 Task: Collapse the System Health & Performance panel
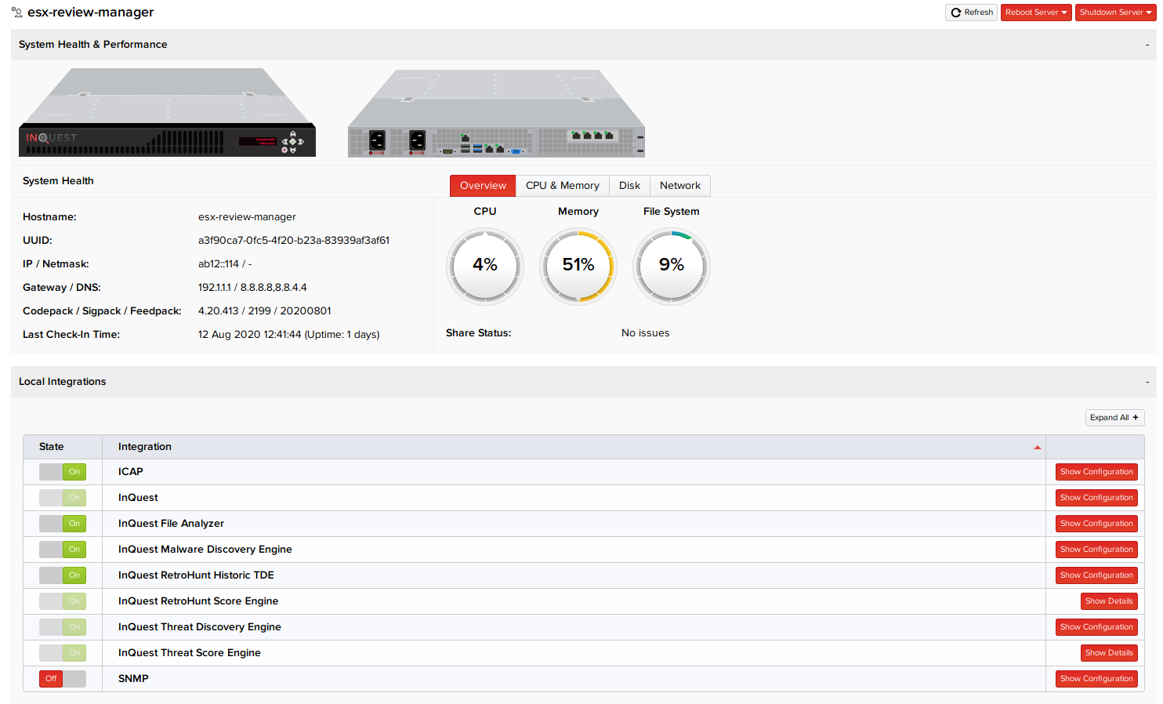1147,45
